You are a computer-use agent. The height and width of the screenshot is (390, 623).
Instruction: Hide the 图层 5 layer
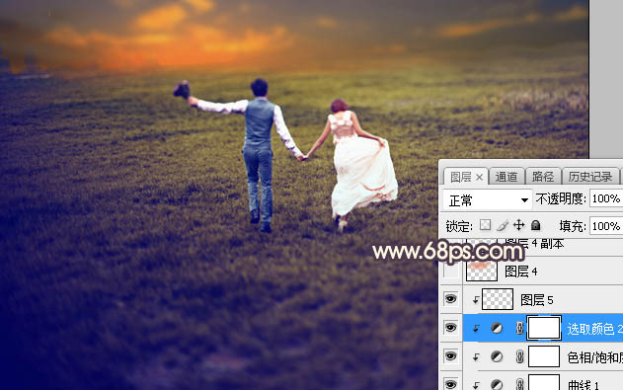click(451, 299)
